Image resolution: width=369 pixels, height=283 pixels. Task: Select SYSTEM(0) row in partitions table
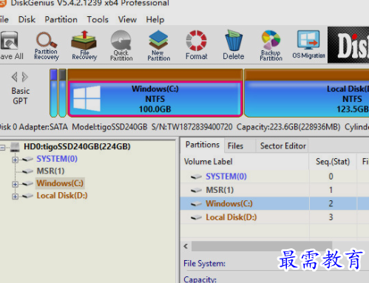click(x=274, y=177)
